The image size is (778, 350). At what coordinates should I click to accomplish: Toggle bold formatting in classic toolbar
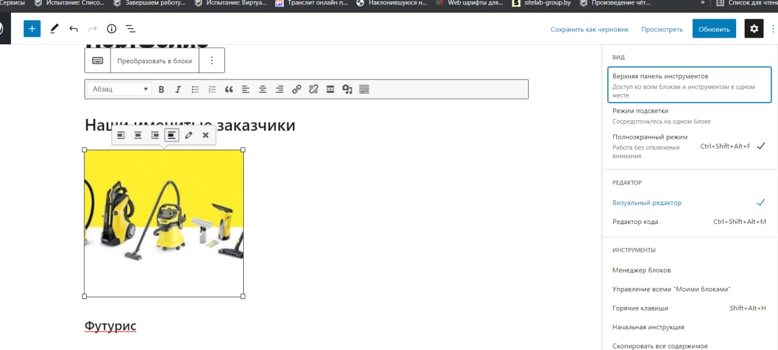pos(161,89)
